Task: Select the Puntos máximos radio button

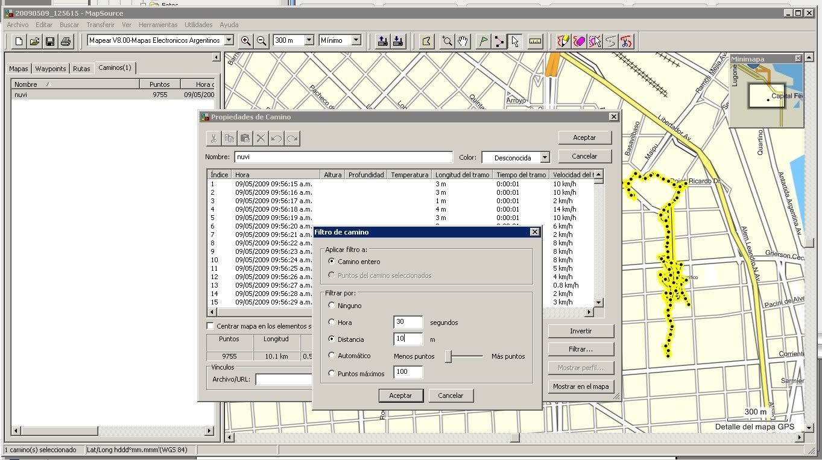Action: [x=331, y=374]
